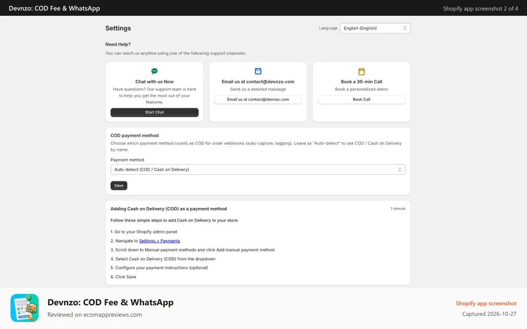Image resolution: width=527 pixels, height=329 pixels.
Task: Click the Book a 30-min Call title
Action: (361, 82)
